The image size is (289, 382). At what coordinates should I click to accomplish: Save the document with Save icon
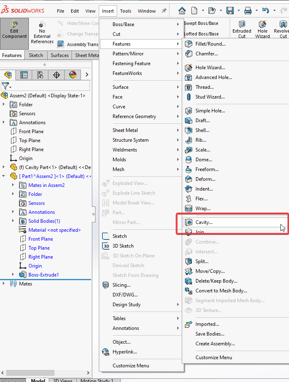(230, 11)
